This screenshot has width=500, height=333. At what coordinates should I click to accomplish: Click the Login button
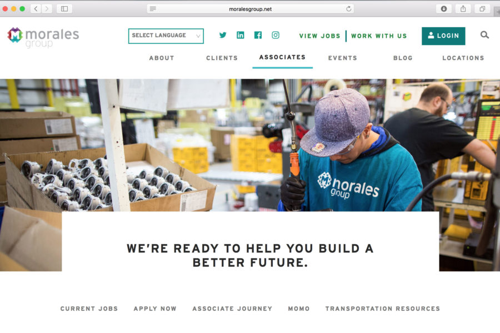443,36
